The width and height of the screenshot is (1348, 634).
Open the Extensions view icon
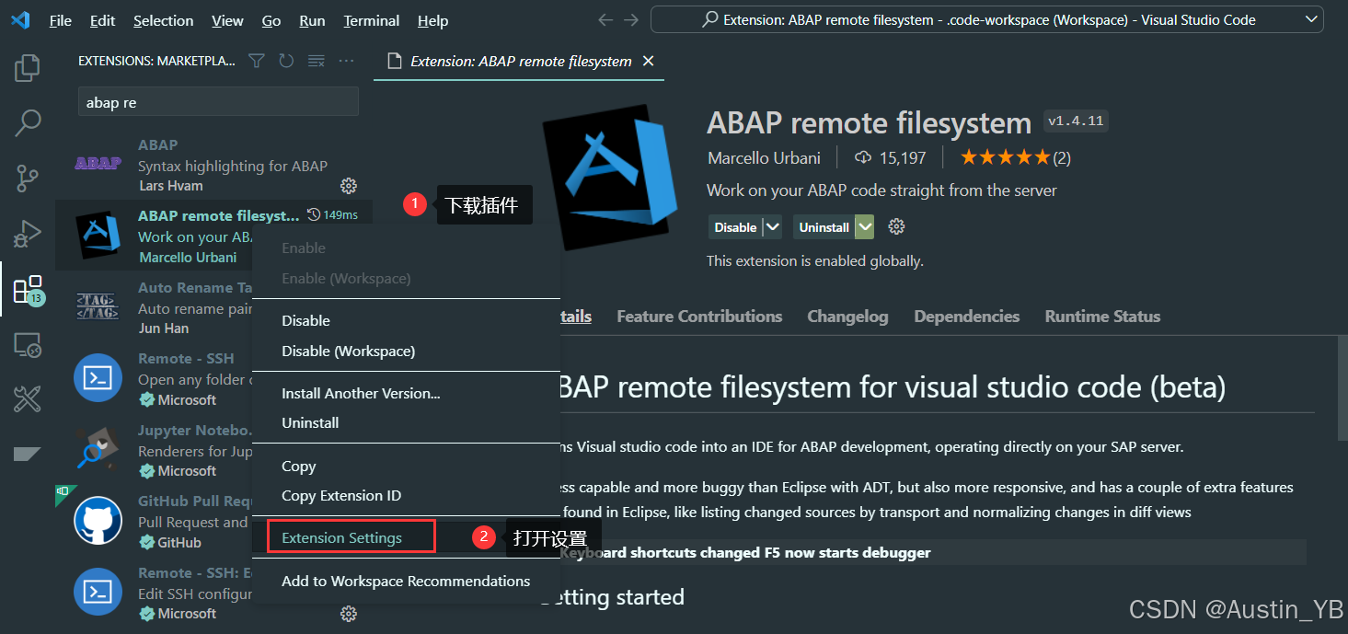[28, 290]
